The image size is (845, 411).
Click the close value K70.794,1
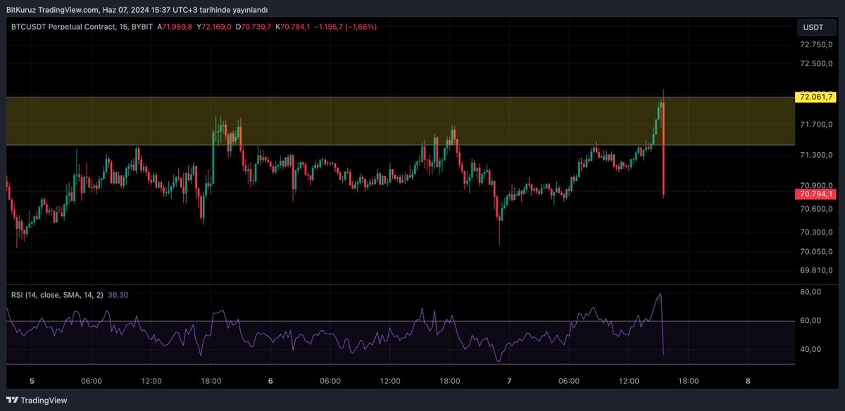294,27
